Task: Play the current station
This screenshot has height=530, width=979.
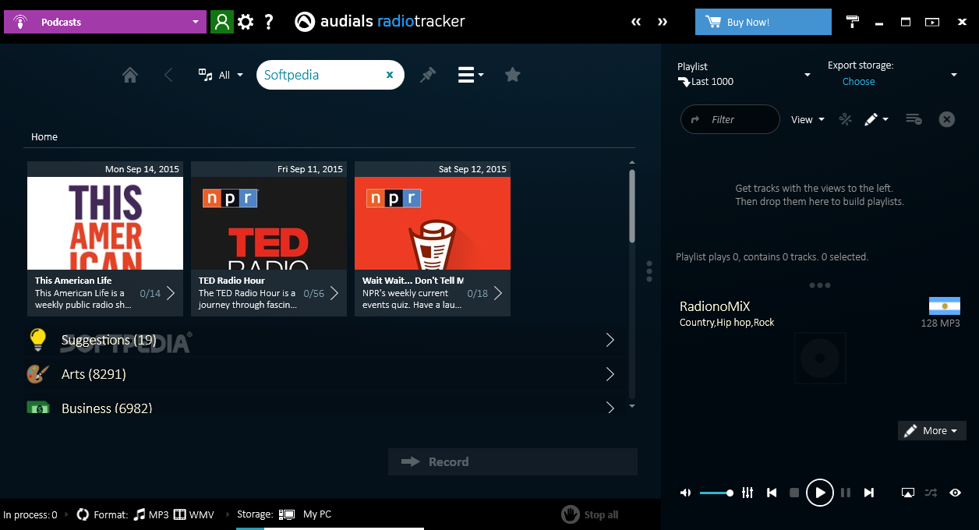Action: (820, 493)
